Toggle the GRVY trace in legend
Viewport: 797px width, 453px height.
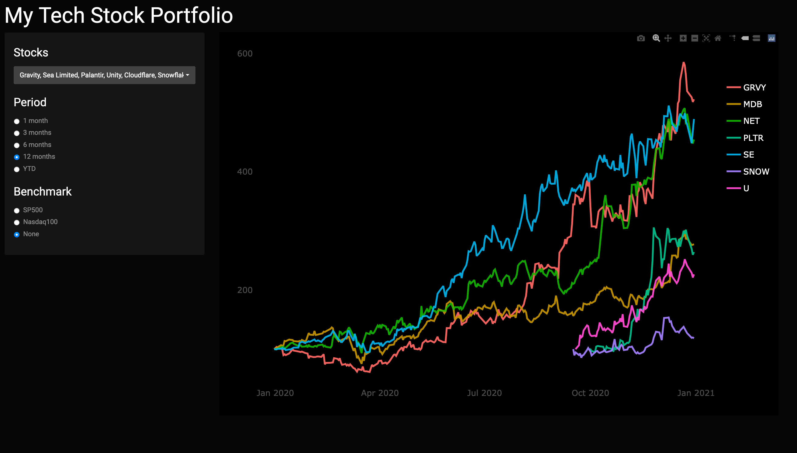point(754,87)
